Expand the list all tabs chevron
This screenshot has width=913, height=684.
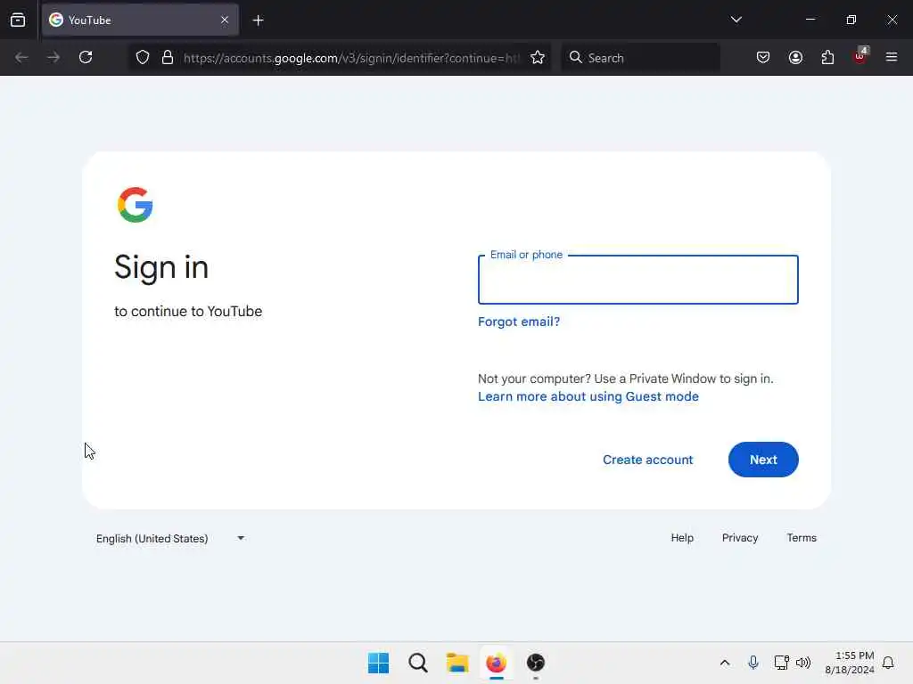pyautogui.click(x=736, y=20)
